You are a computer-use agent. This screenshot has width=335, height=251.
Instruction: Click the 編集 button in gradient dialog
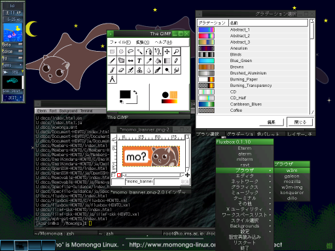(272, 122)
